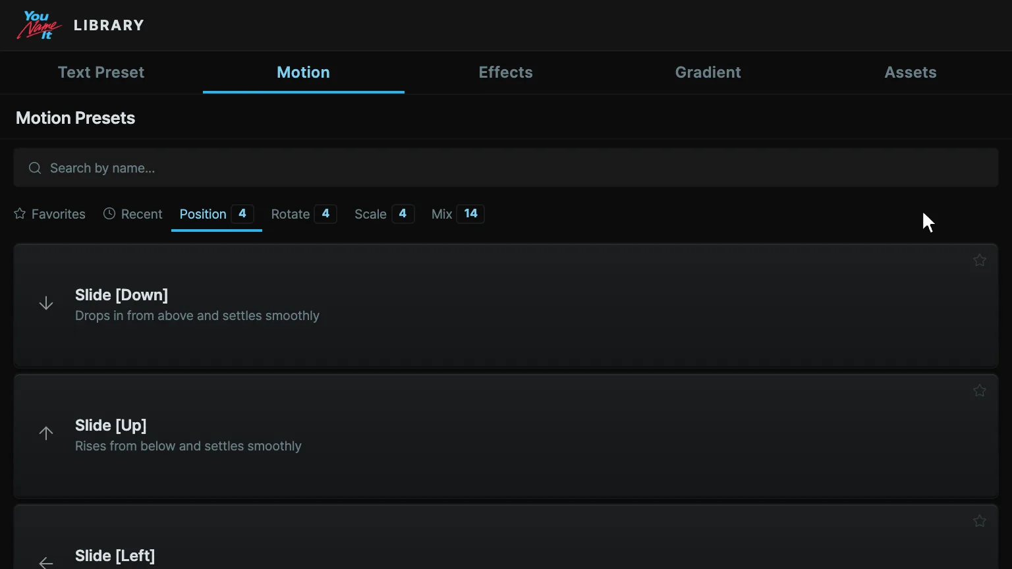Favorite the Slide [Down] preset star
The height and width of the screenshot is (569, 1012).
(980, 260)
